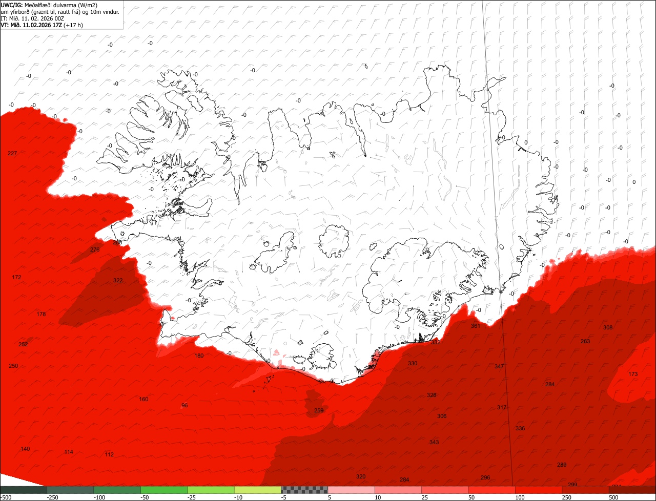The image size is (656, 501).
Task: Click the -100 to -50 green legend swatch
Action: pyautogui.click(x=117, y=490)
